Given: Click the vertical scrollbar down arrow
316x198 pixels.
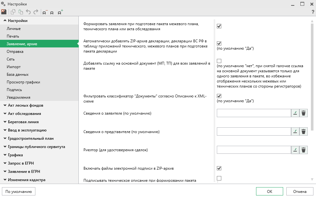Looking at the screenshot, I should click(312, 180).
